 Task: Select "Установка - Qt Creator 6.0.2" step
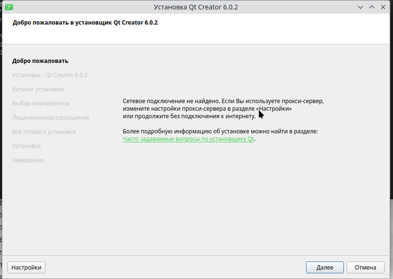coord(50,75)
